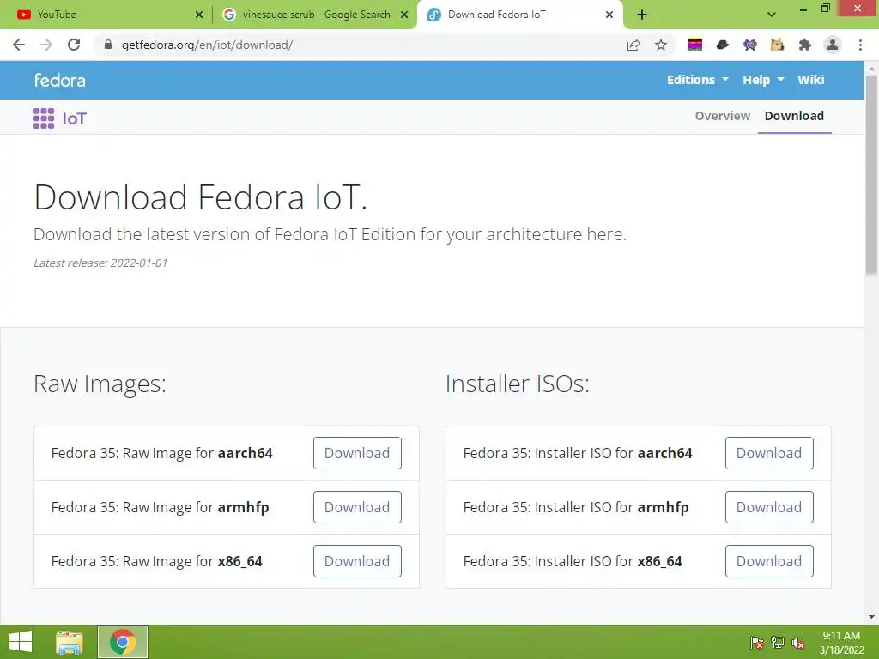Click the page vertical scrollbar thumb
Screen dimensions: 879x659
click(871, 175)
